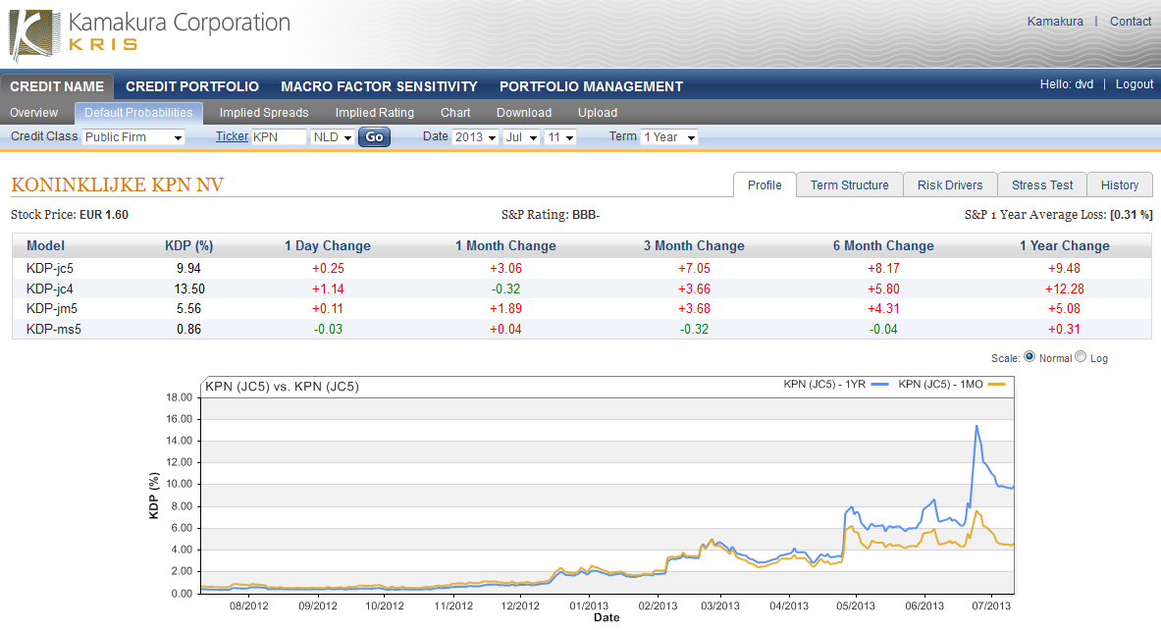Focus the ticker input field containing KPN
The height and width of the screenshot is (630, 1161).
279,137
